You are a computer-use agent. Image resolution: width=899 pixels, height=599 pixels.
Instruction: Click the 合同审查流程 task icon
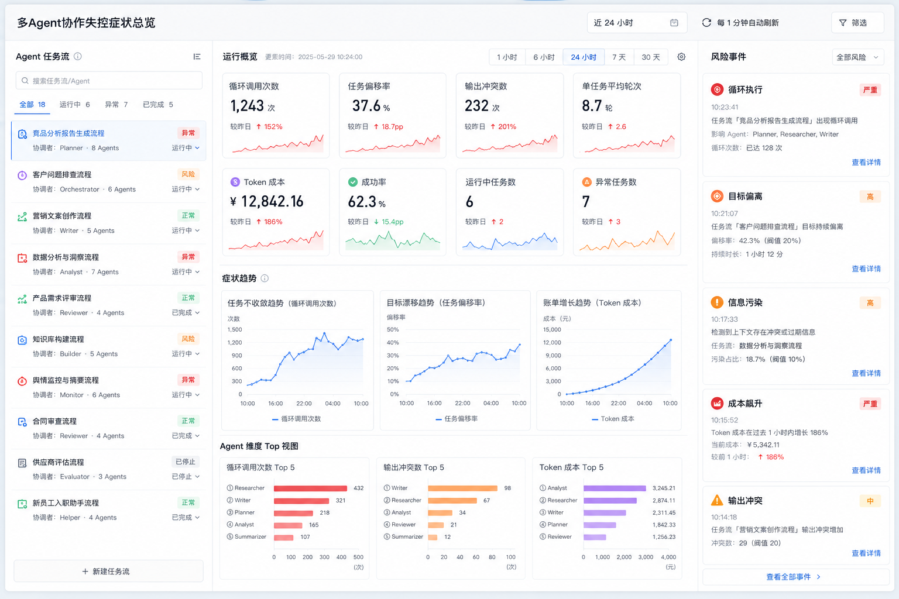(22, 422)
